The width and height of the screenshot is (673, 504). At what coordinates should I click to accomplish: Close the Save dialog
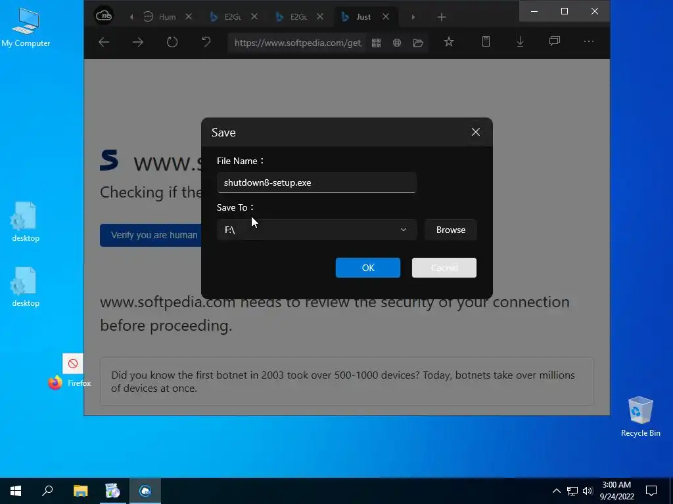click(x=476, y=132)
